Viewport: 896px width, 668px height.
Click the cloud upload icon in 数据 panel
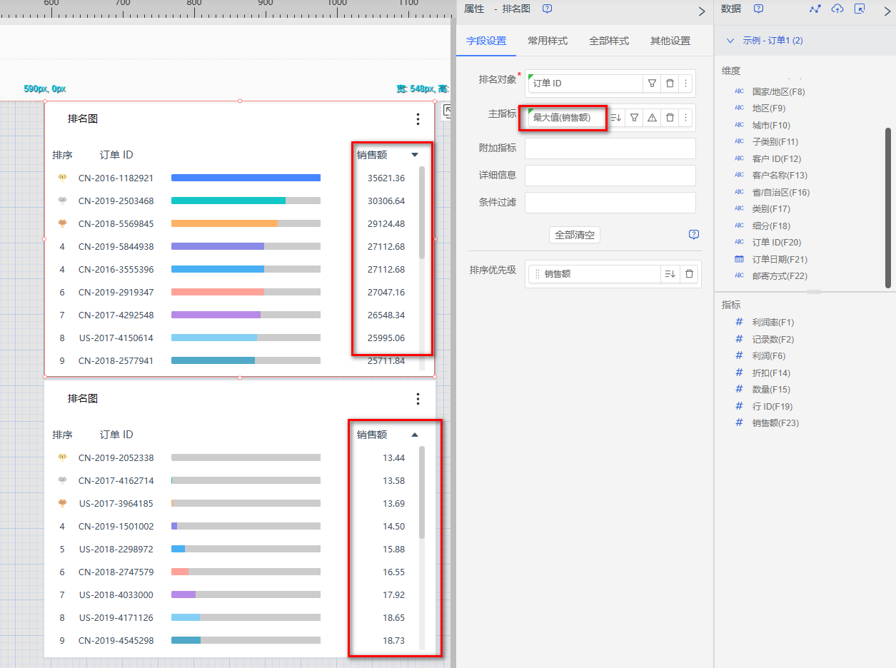837,9
